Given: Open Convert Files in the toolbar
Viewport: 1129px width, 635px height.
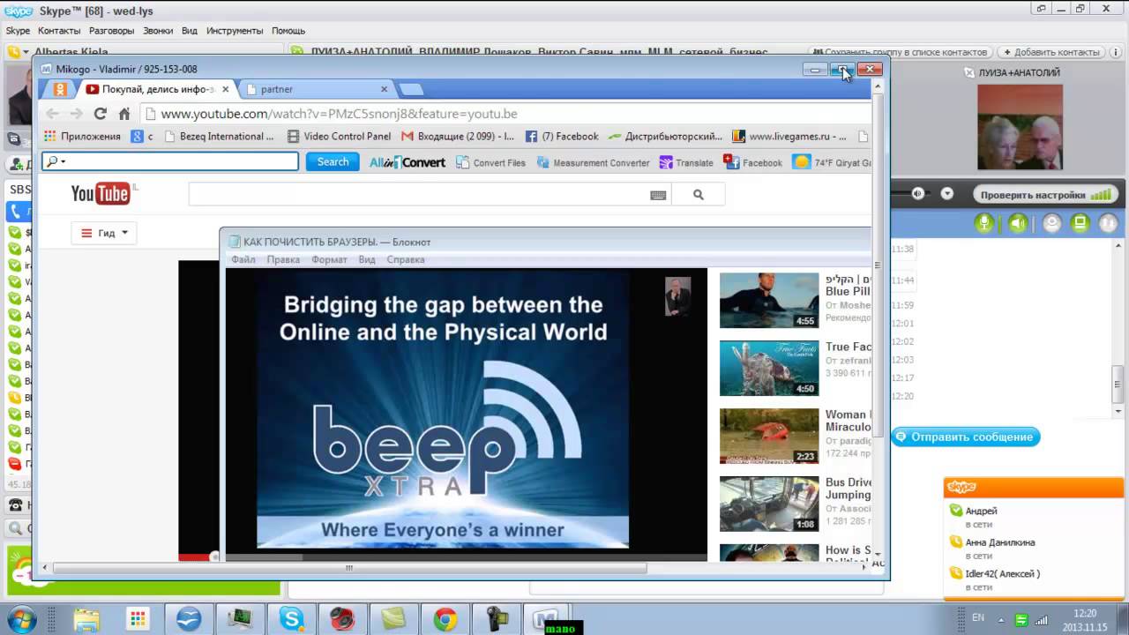Looking at the screenshot, I should [x=490, y=162].
